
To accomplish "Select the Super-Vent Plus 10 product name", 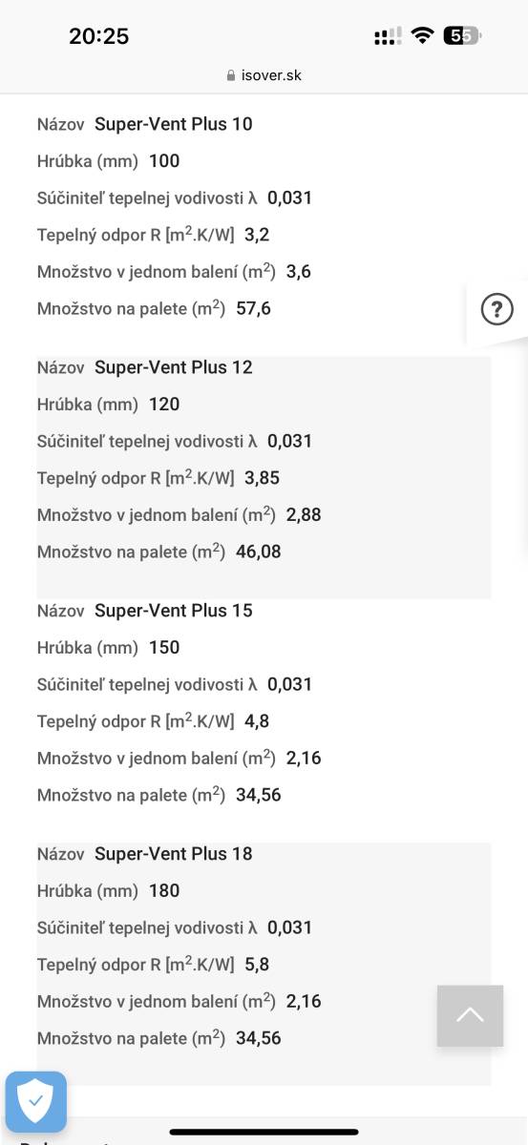I will [174, 124].
